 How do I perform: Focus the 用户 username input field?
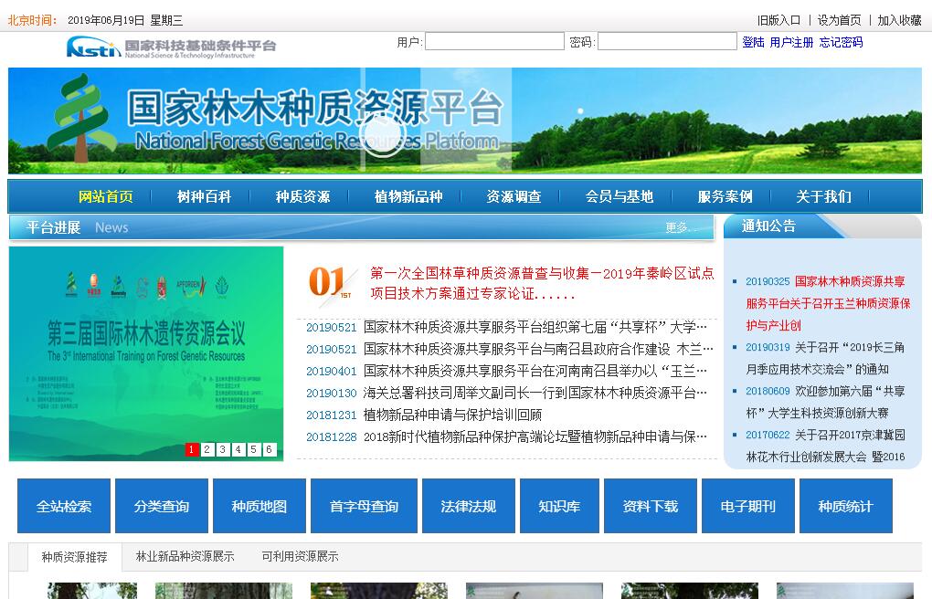tap(494, 42)
